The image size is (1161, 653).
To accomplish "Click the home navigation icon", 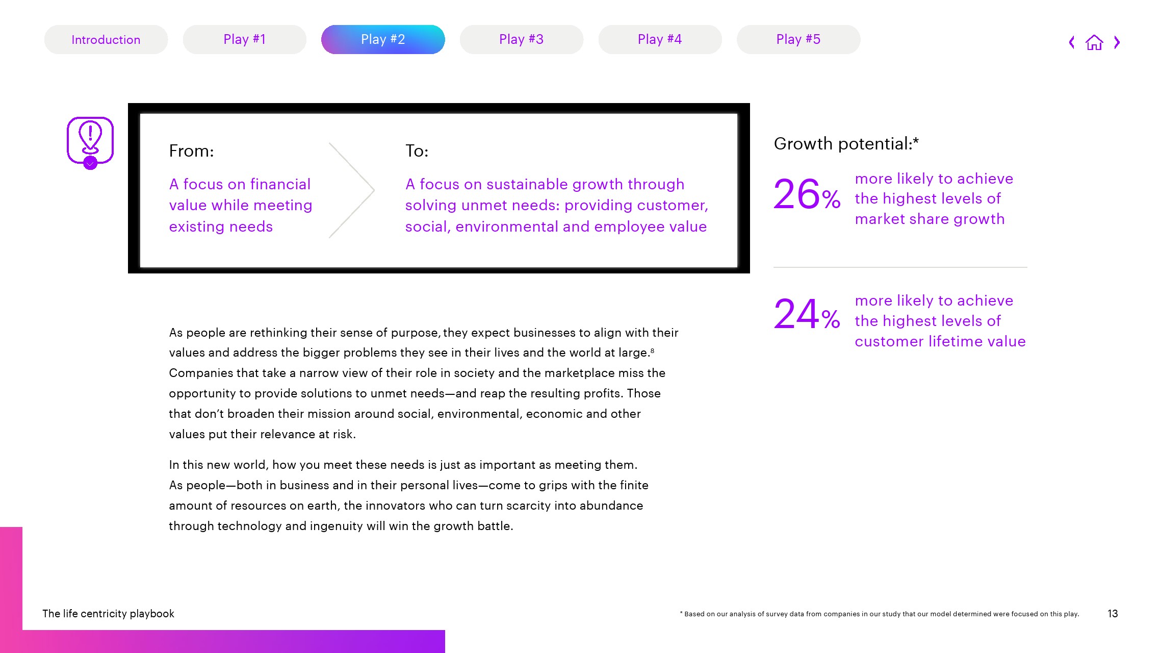I will pos(1095,42).
